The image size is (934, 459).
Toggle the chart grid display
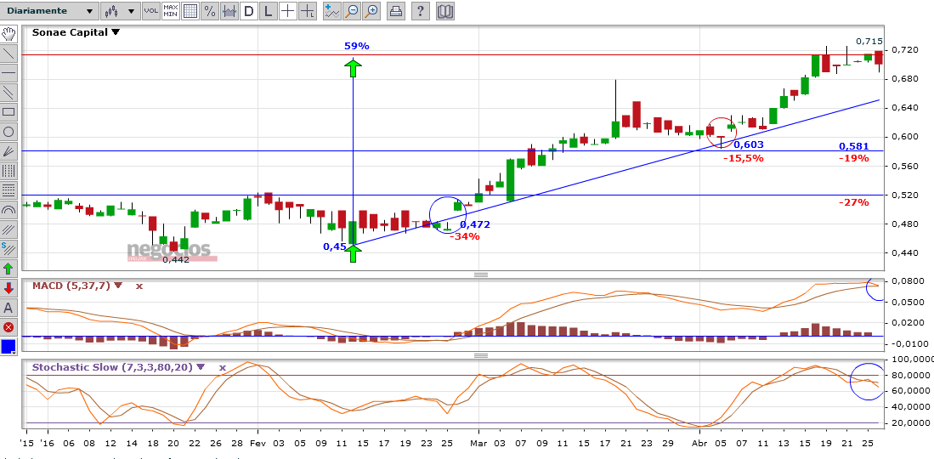coord(190,11)
